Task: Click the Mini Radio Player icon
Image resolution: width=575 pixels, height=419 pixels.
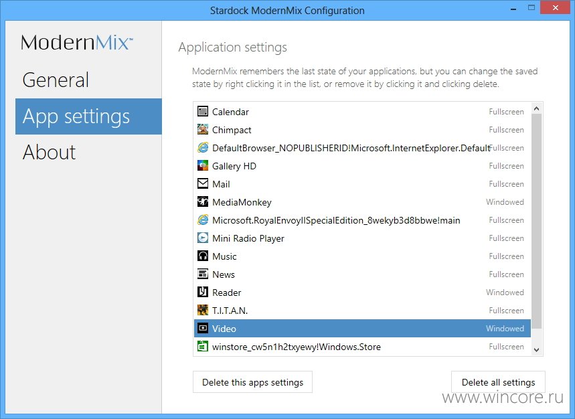Action: (x=203, y=238)
